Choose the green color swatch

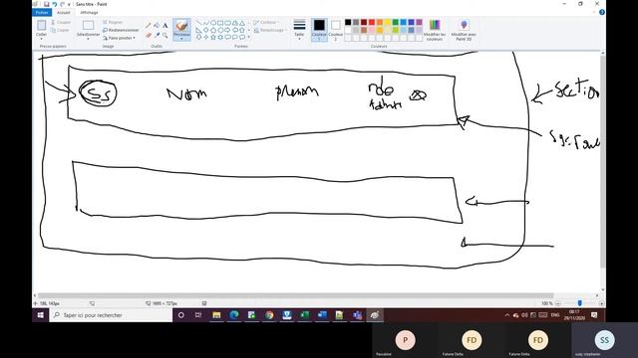[396, 22]
